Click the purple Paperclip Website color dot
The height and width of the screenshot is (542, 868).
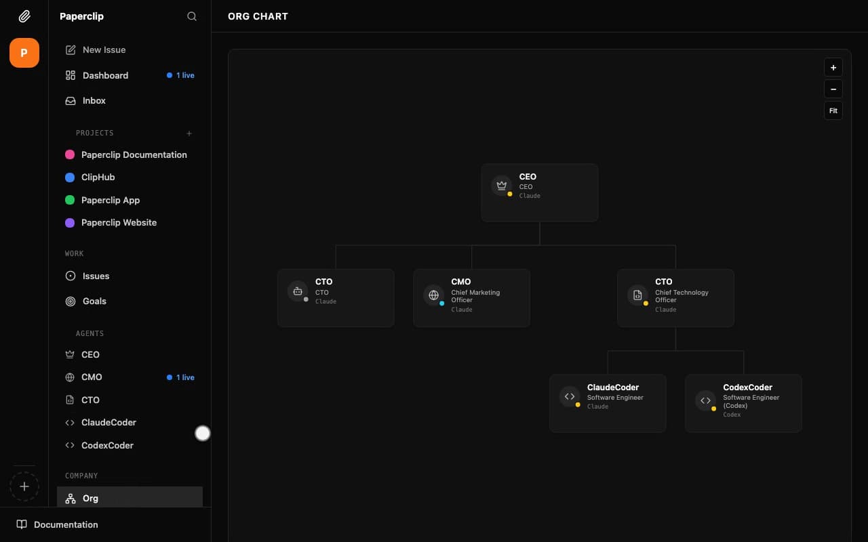pyautogui.click(x=70, y=222)
